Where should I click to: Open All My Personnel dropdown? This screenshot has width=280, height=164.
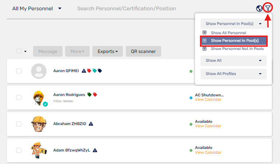[37, 8]
